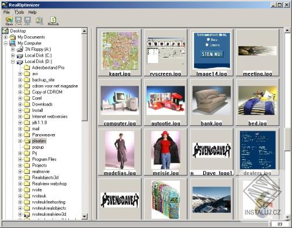Click the folder tree scrollbar thumb
292x228 pixels.
pyautogui.click(x=85, y=78)
